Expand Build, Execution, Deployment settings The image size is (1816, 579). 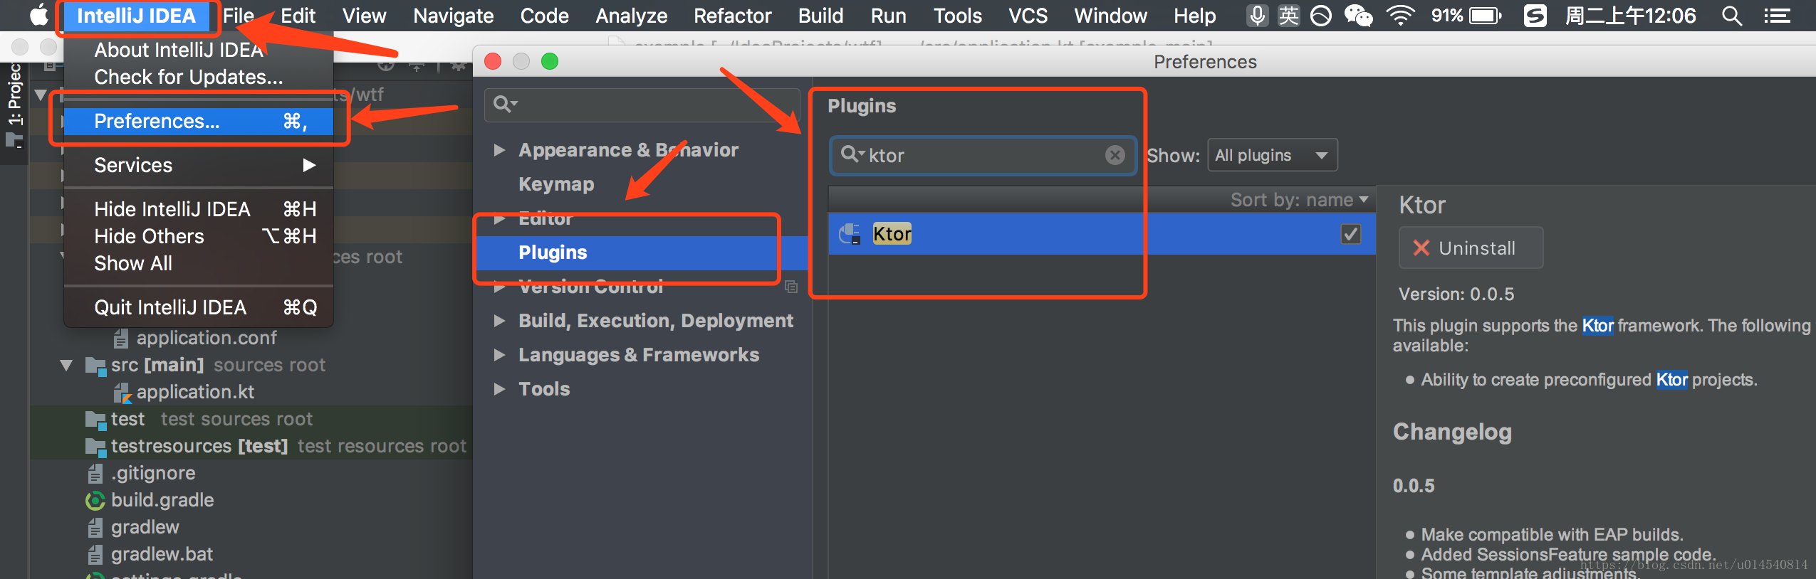(499, 321)
